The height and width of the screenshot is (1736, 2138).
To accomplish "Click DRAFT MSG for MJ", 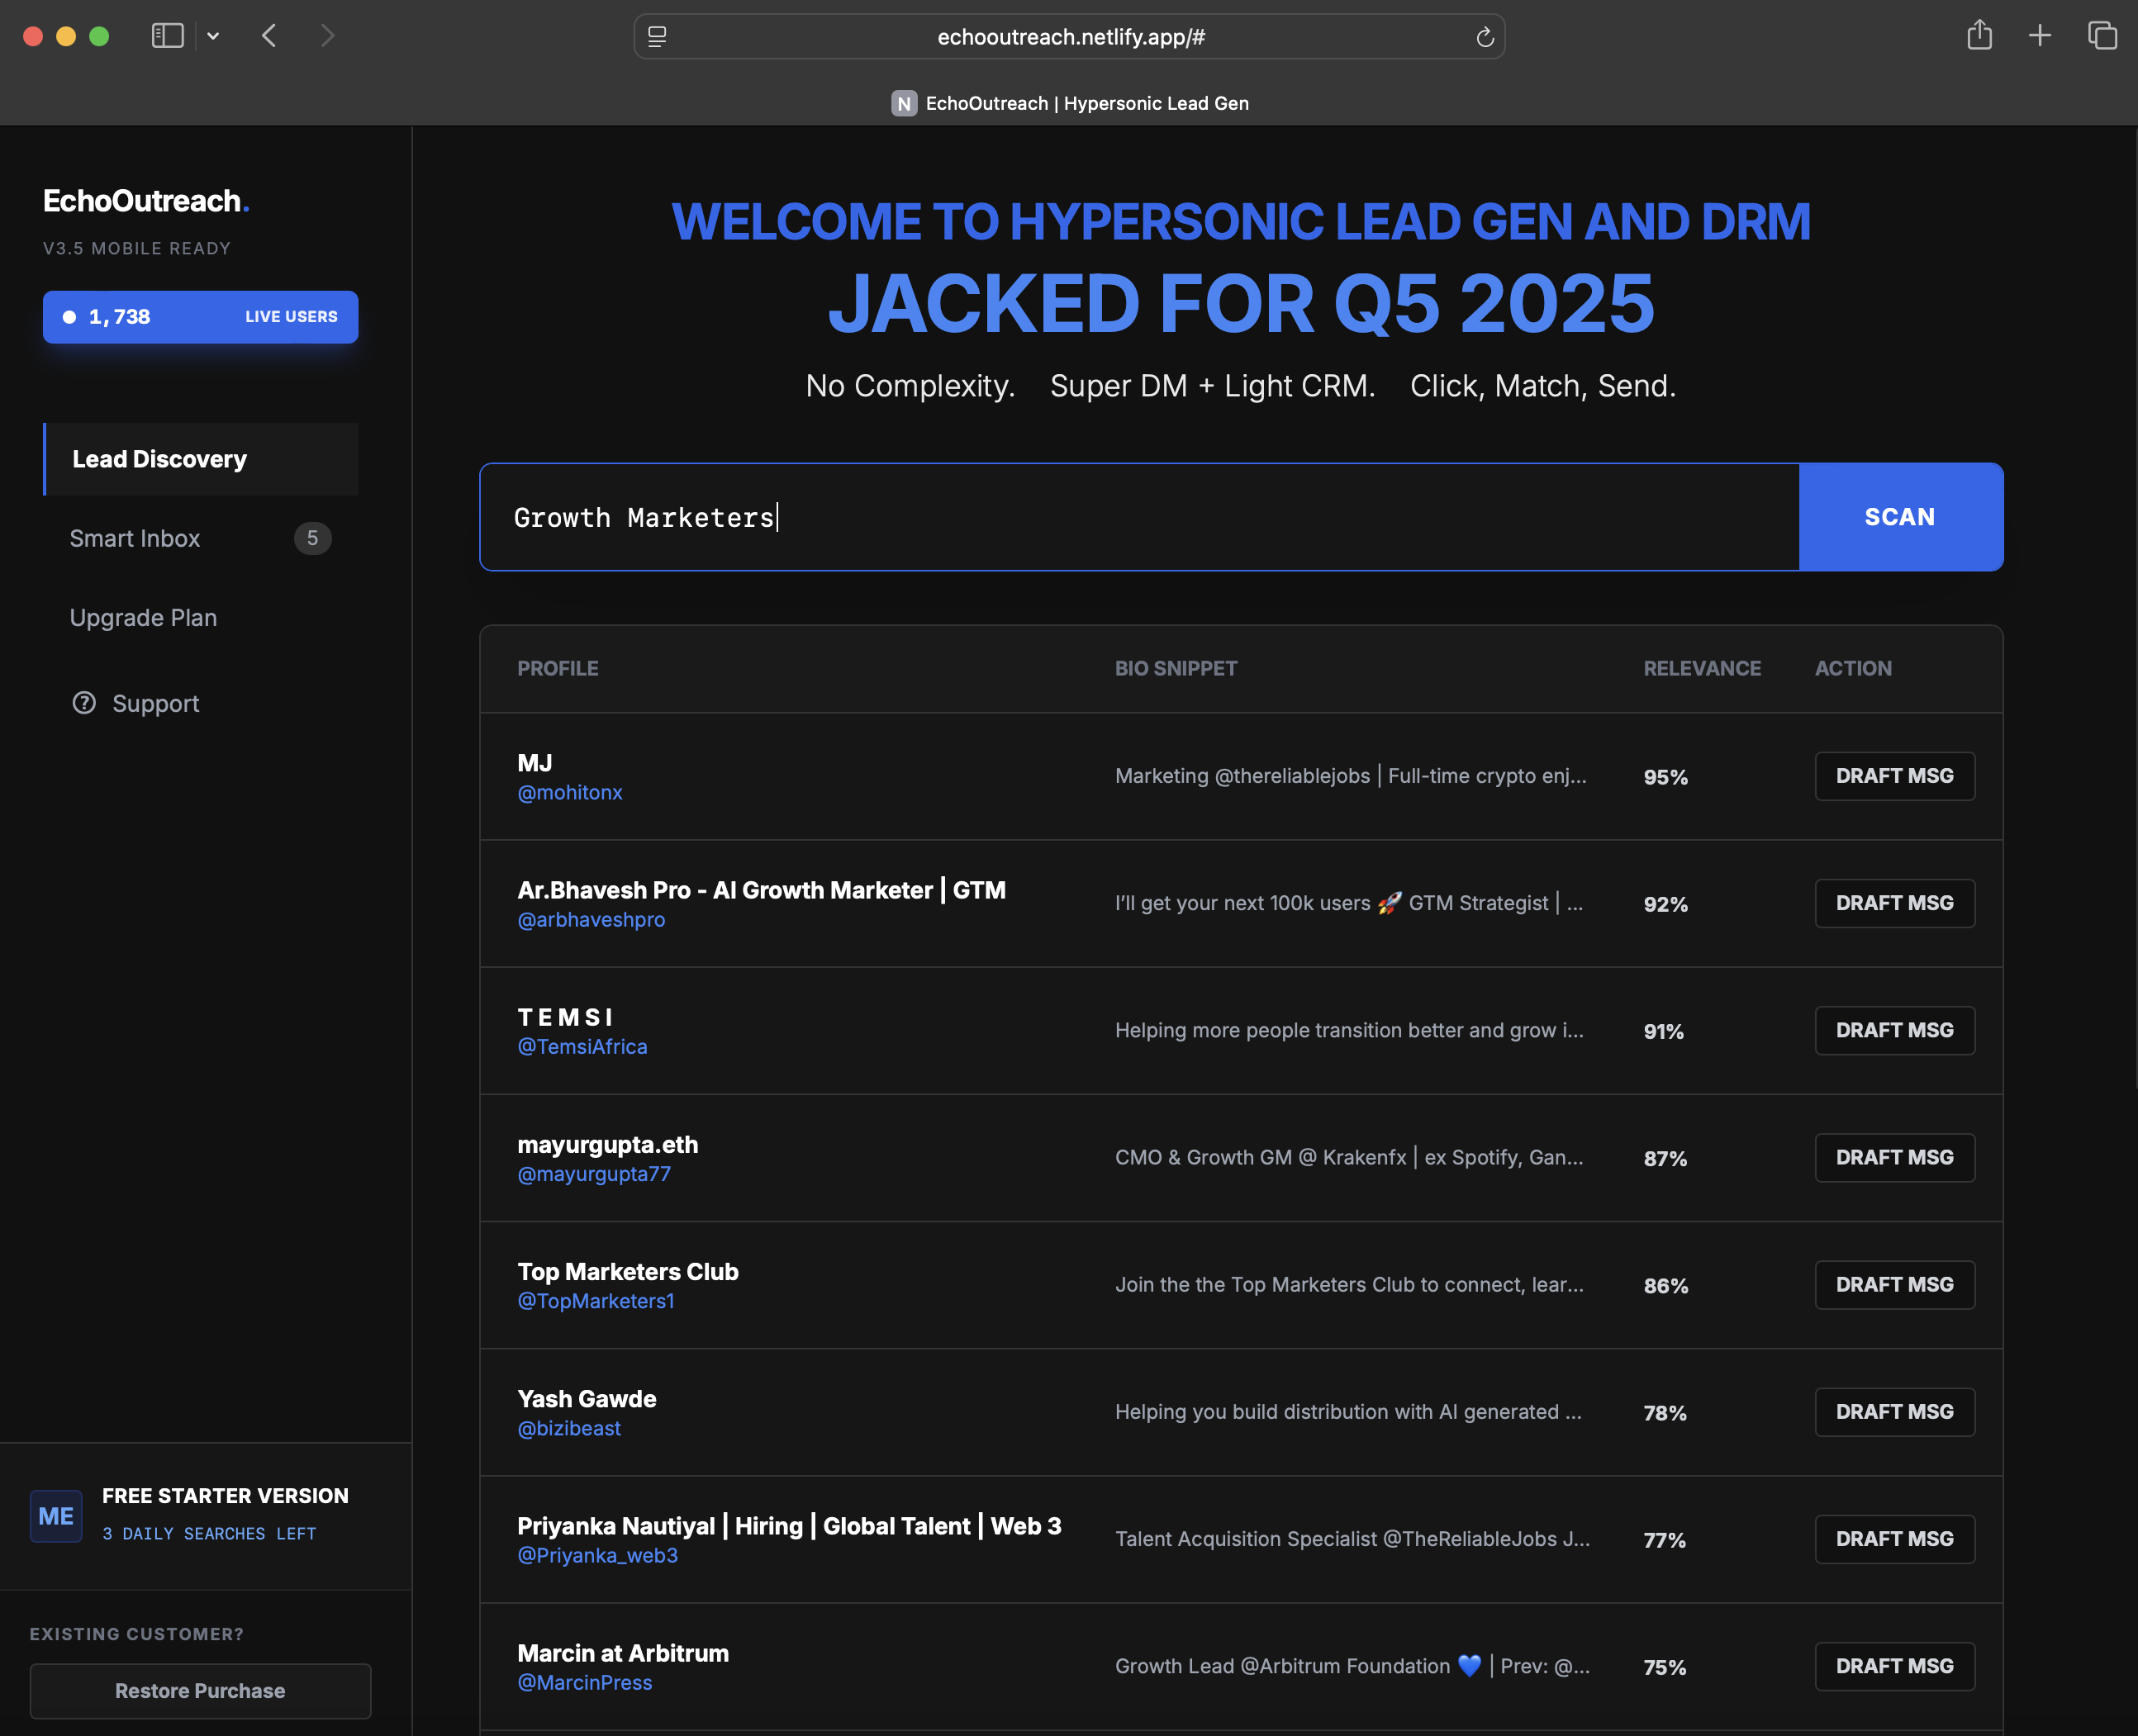I will (x=1894, y=776).
